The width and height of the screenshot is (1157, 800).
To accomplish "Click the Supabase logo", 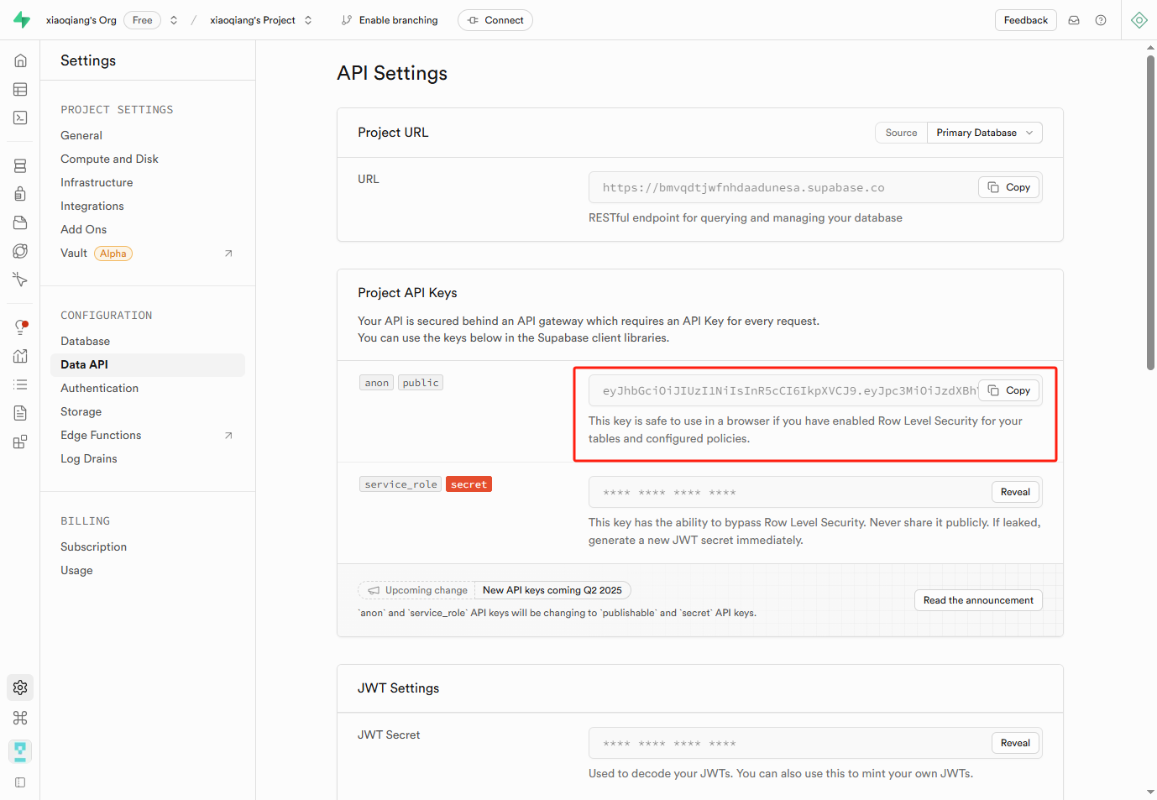I will coord(22,20).
